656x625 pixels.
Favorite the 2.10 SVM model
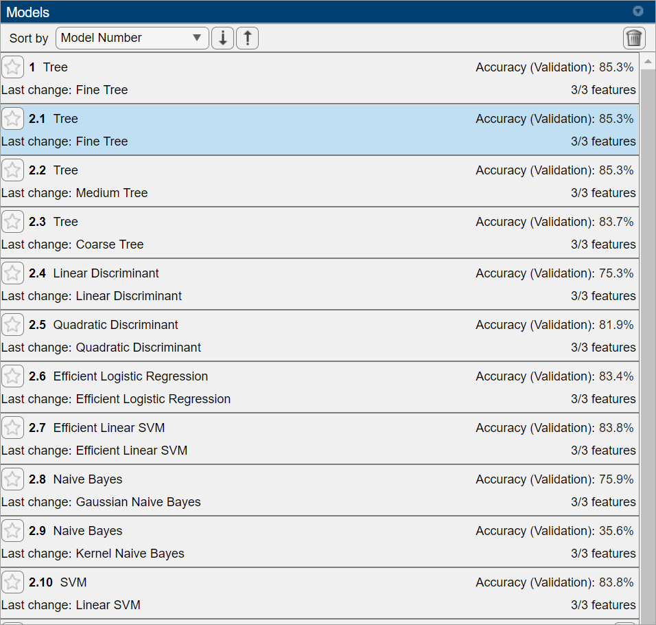(12, 582)
